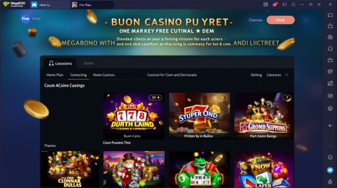This screenshot has width=337, height=188.
Task: Open the Nown Casinos menu item
Action: (104, 75)
